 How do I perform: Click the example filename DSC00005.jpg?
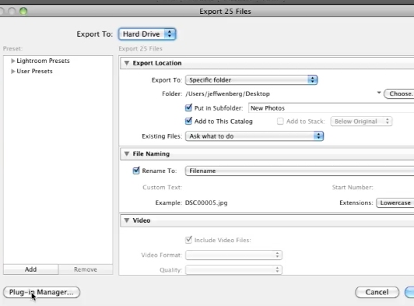click(206, 202)
